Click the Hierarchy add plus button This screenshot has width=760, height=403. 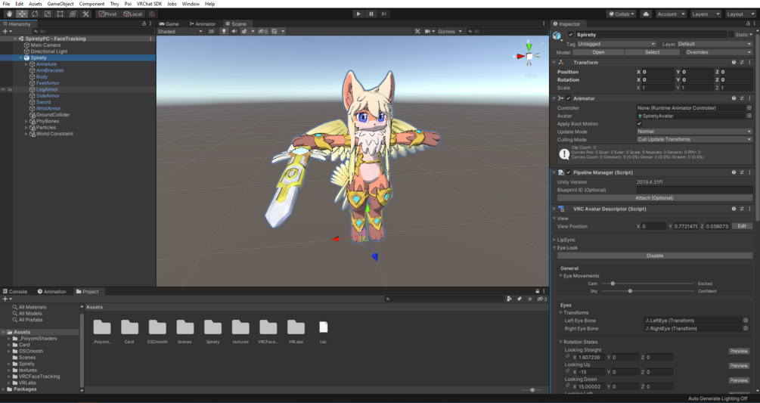point(6,32)
